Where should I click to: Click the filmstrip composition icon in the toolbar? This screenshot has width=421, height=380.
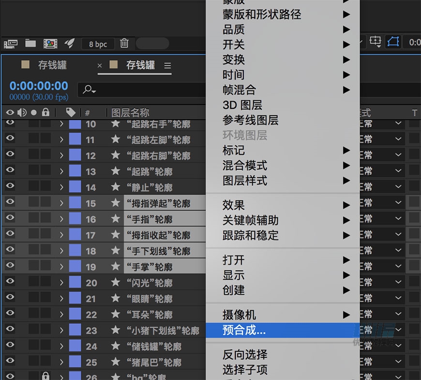pyautogui.click(x=50, y=44)
